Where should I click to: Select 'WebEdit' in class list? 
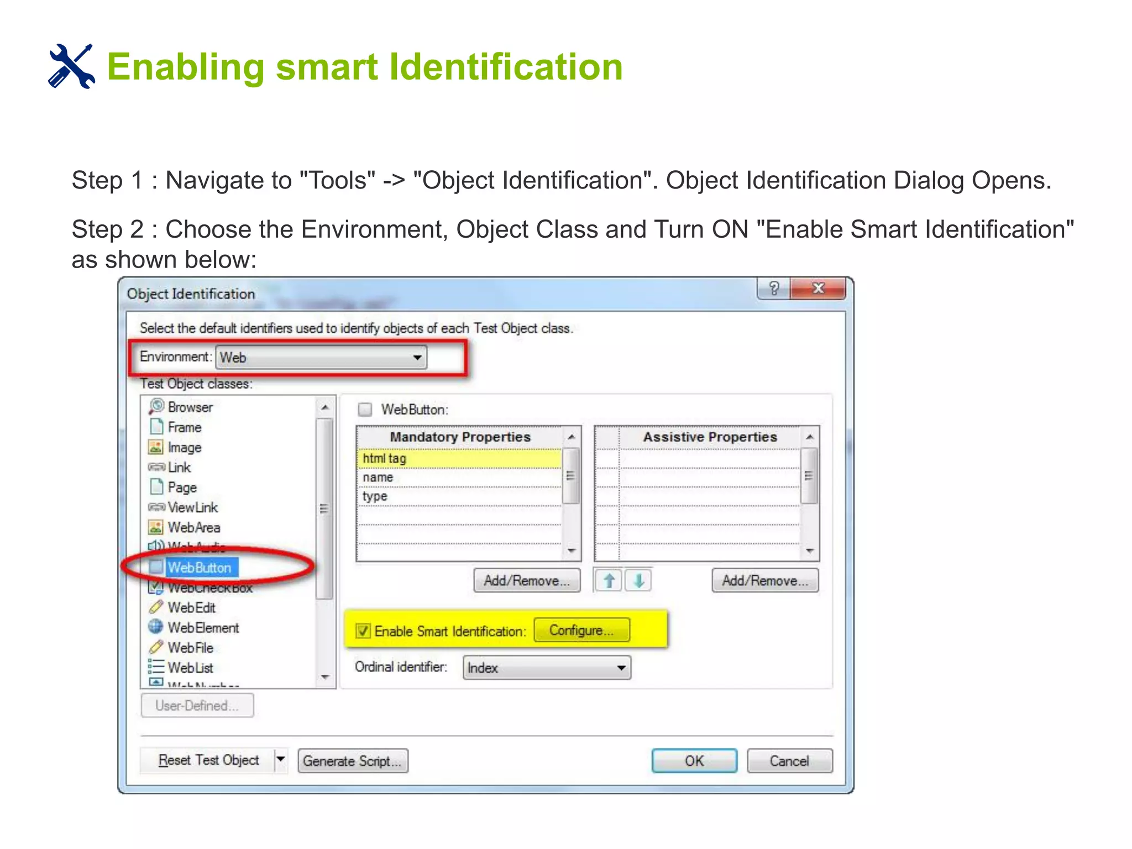[x=191, y=607]
